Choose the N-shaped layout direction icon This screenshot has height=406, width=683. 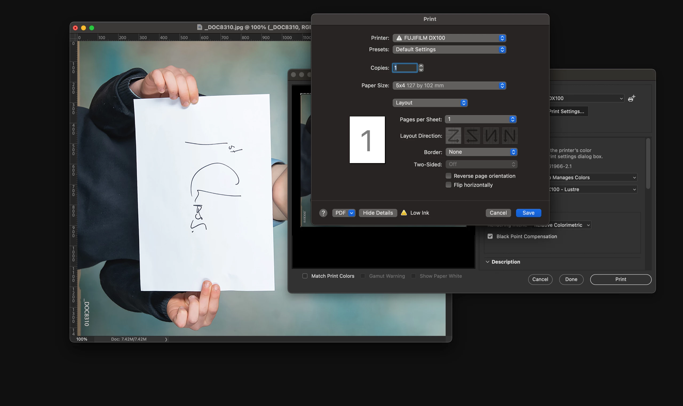point(510,136)
